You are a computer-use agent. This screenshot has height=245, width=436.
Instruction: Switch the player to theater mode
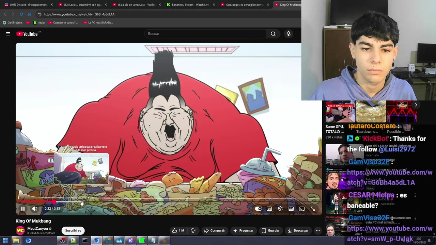pyautogui.click(x=291, y=209)
